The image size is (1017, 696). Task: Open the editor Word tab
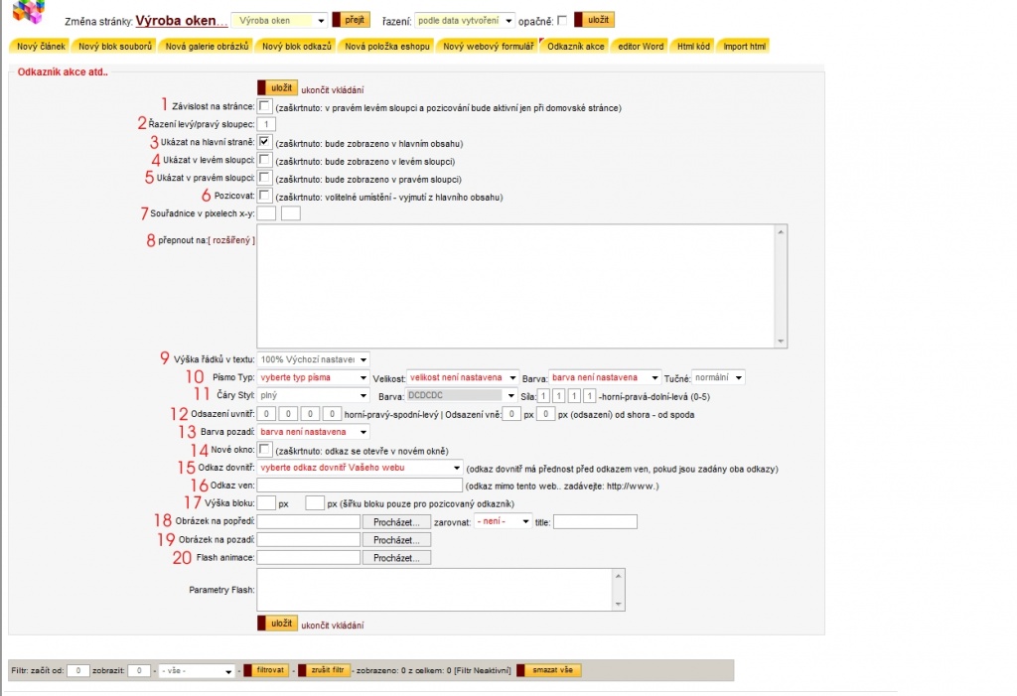click(641, 46)
